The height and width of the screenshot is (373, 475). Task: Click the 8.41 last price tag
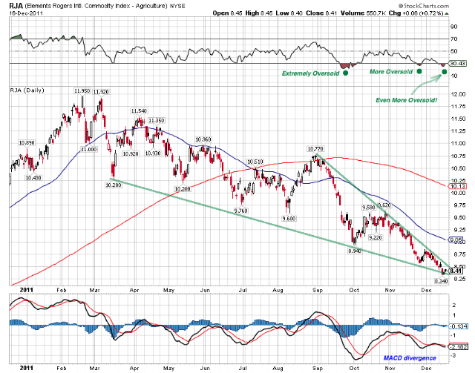point(456,271)
